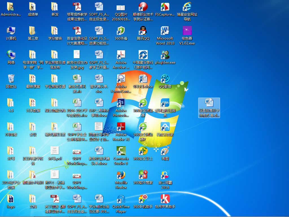
Task: Click the highlighted 设置段落及字体格式 Word document
Action: pyautogui.click(x=209, y=108)
